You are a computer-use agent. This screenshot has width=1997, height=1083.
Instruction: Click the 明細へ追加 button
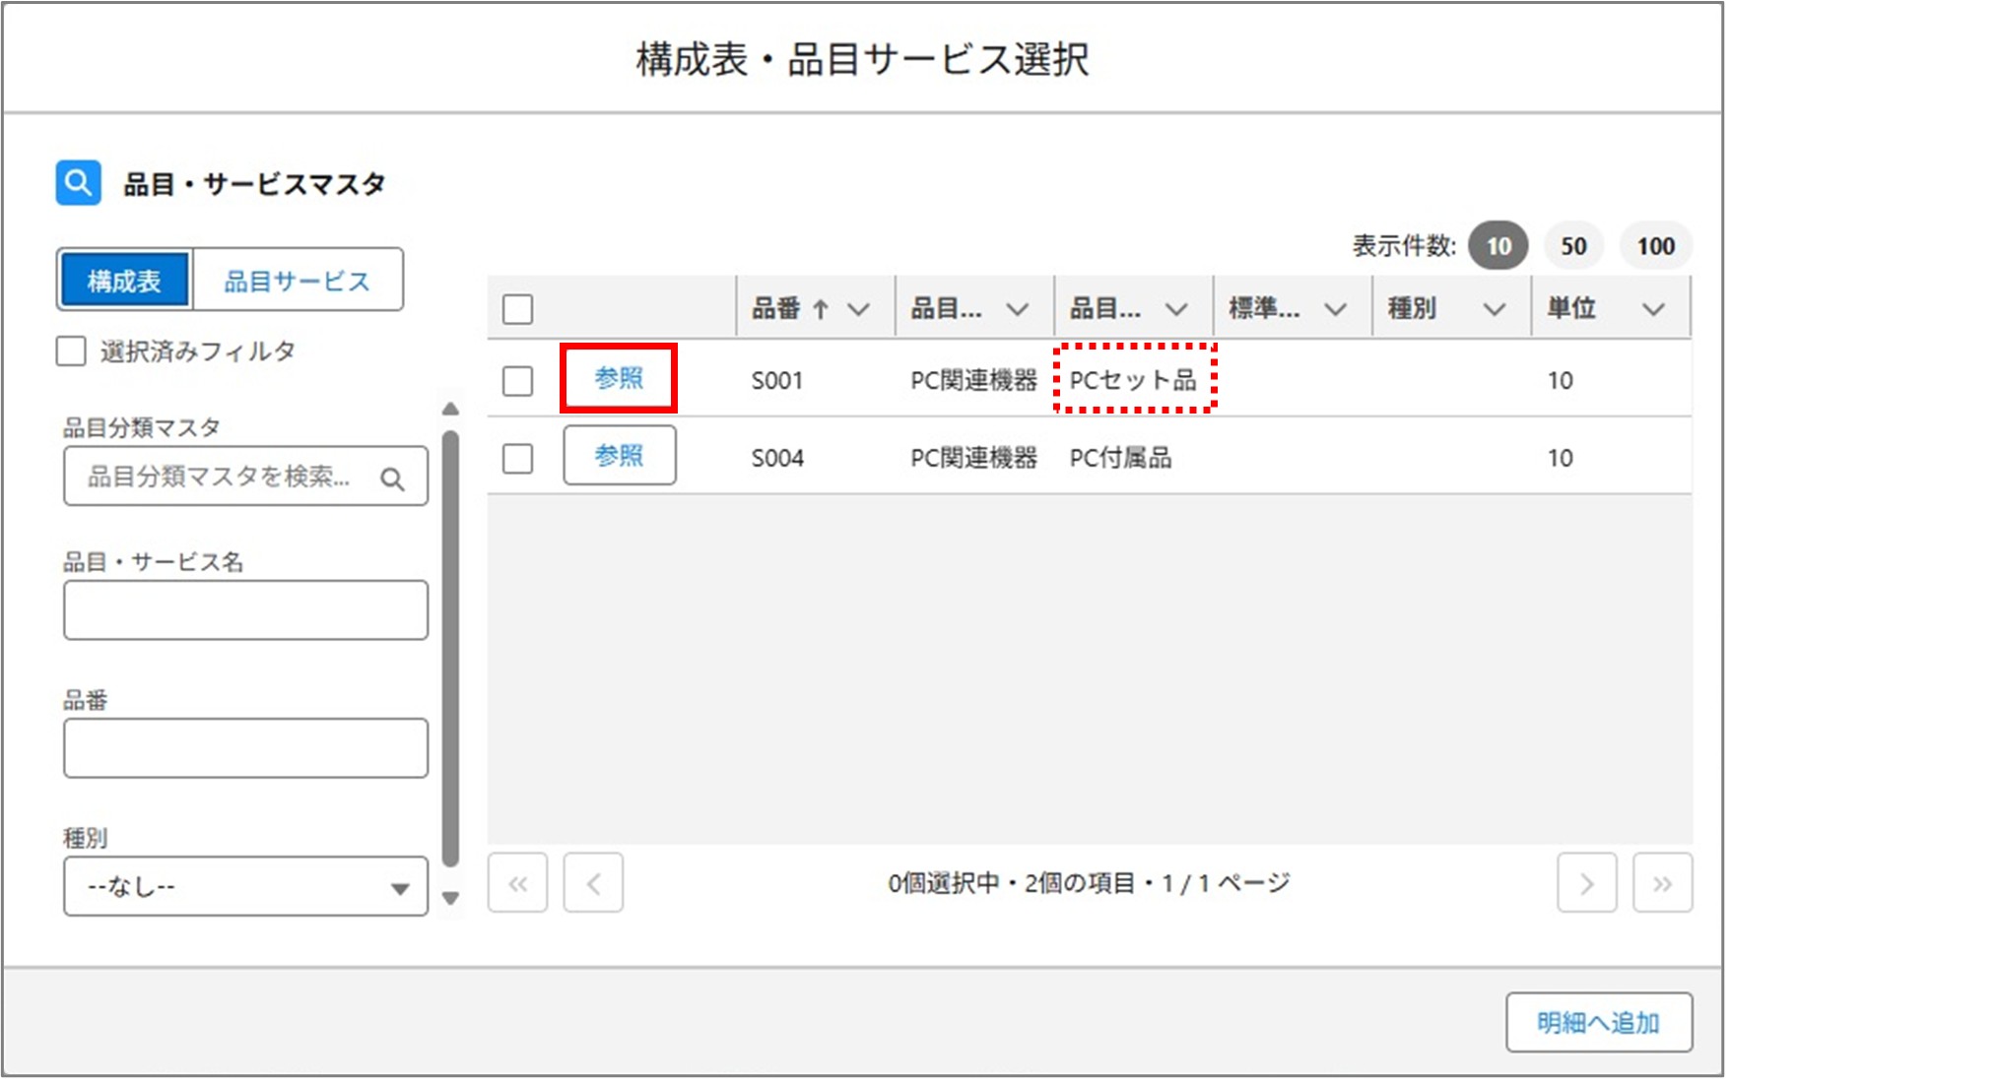coord(1598,1022)
